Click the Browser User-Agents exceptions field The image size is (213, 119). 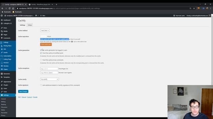pyautogui.click(x=49, y=73)
